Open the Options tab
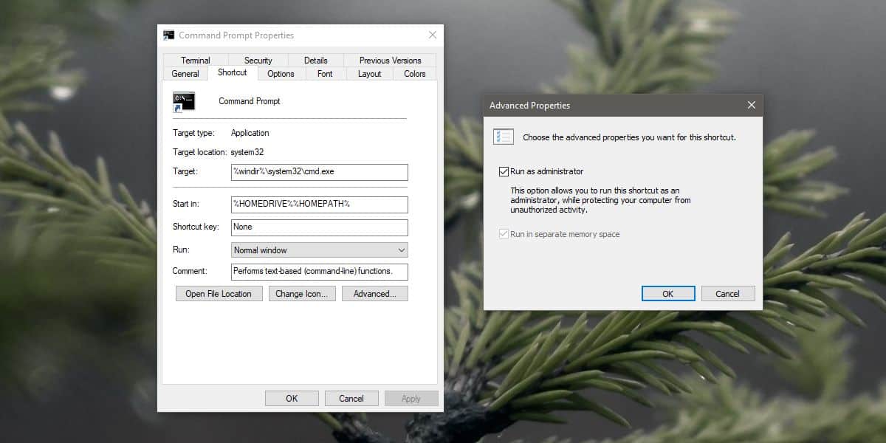This screenshot has width=886, height=443. click(x=281, y=74)
